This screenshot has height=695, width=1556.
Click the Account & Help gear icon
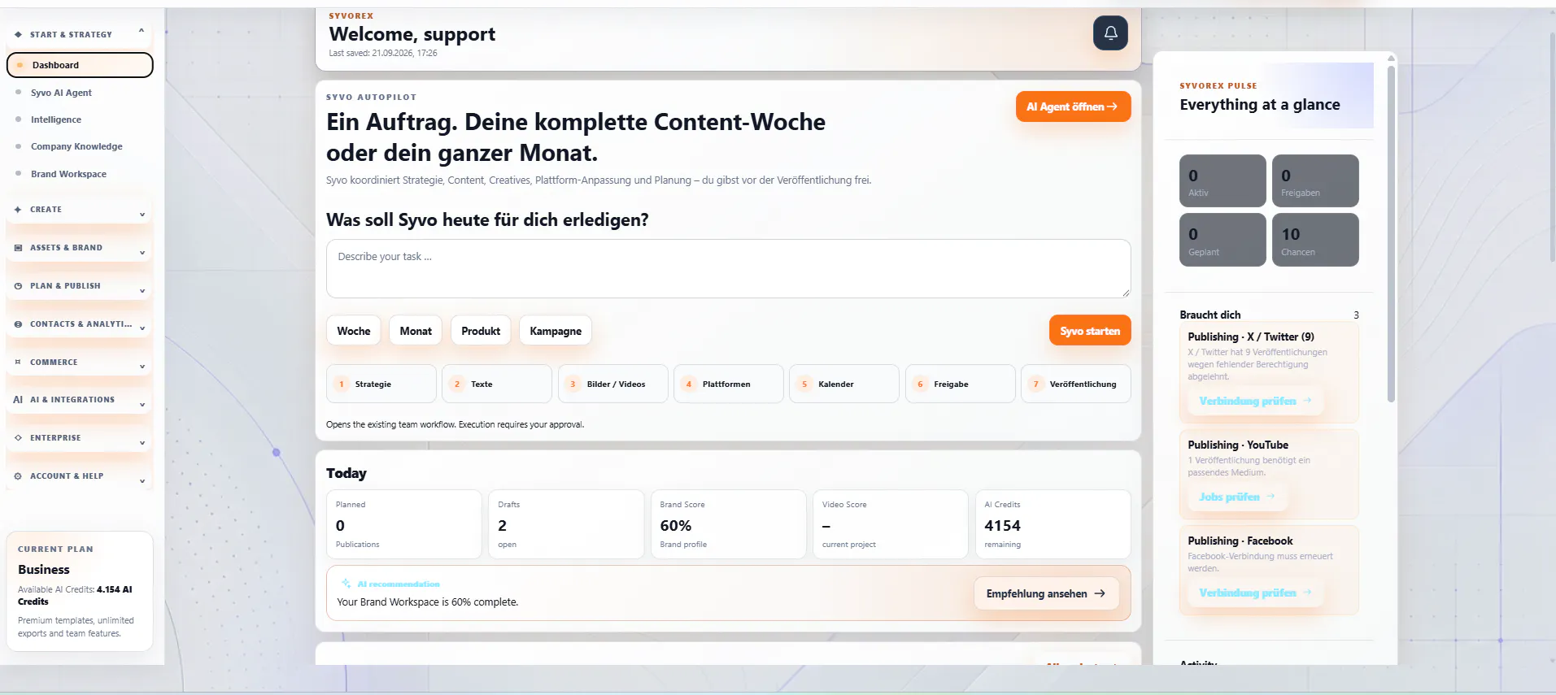[x=18, y=476]
